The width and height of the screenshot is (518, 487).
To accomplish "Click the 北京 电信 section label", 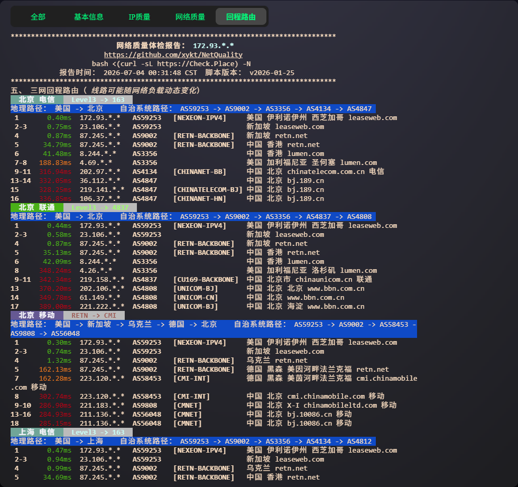I will tap(36, 99).
